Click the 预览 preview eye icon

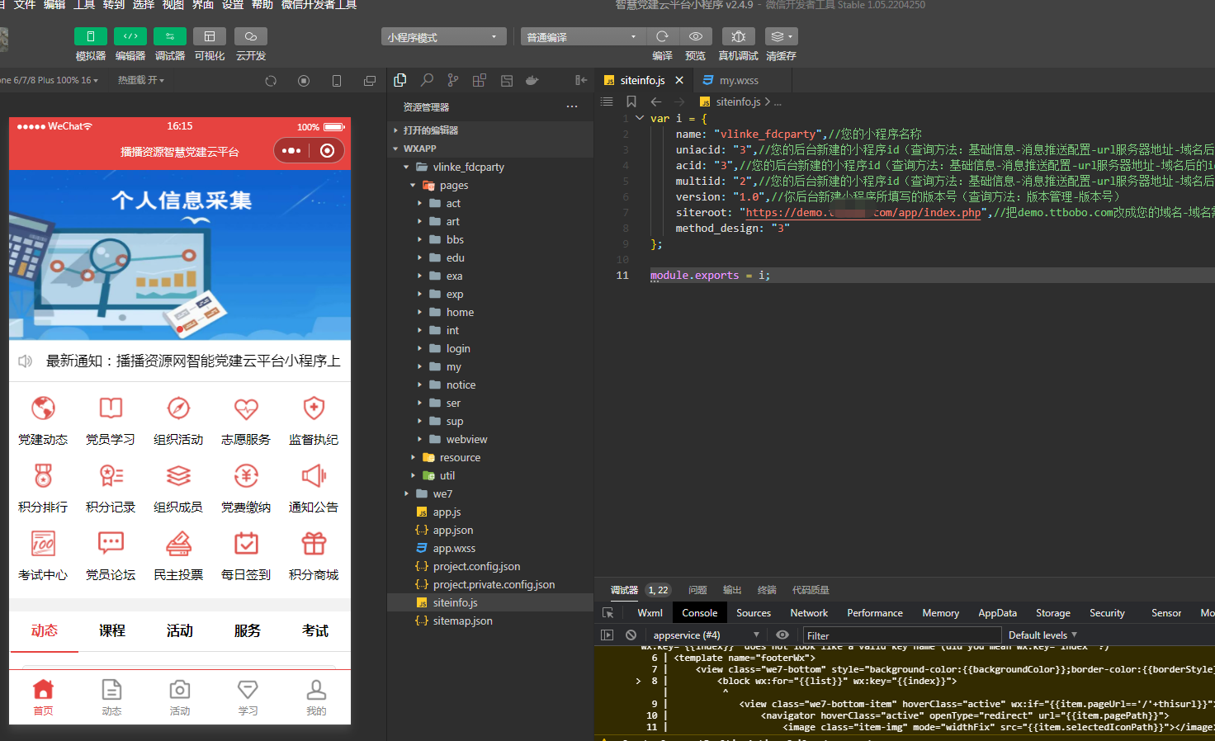696,36
